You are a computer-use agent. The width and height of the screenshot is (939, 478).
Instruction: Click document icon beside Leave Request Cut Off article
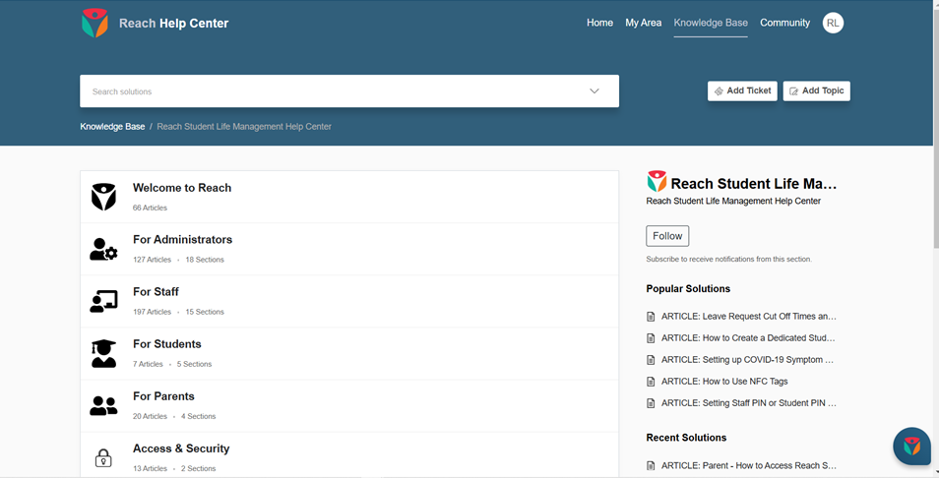tap(651, 317)
